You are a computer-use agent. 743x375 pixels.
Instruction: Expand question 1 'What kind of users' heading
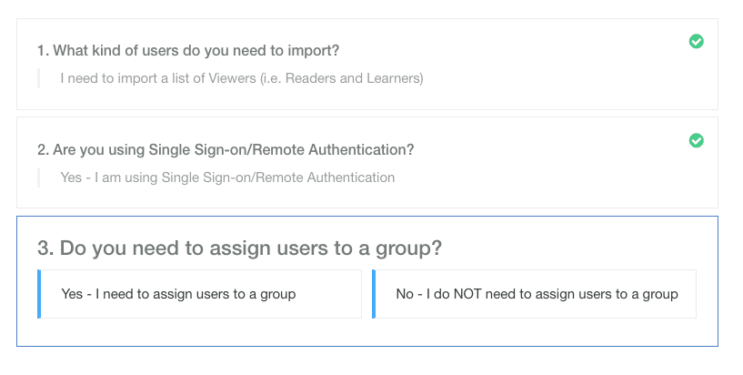(x=188, y=50)
